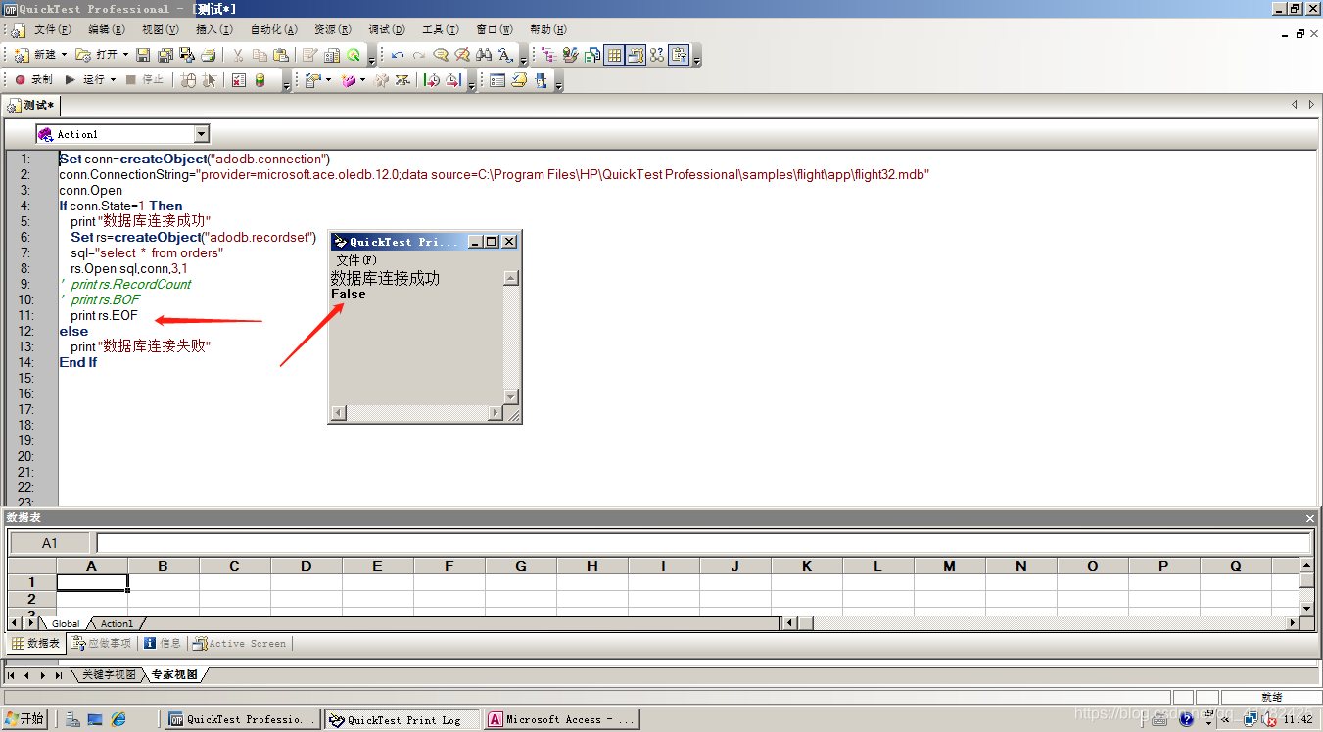Open the 工具(T) menu
This screenshot has height=732, width=1323.
tap(441, 30)
